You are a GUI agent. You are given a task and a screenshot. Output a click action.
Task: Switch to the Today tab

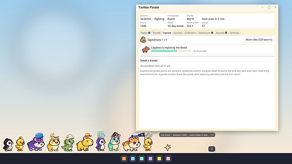coord(145,33)
